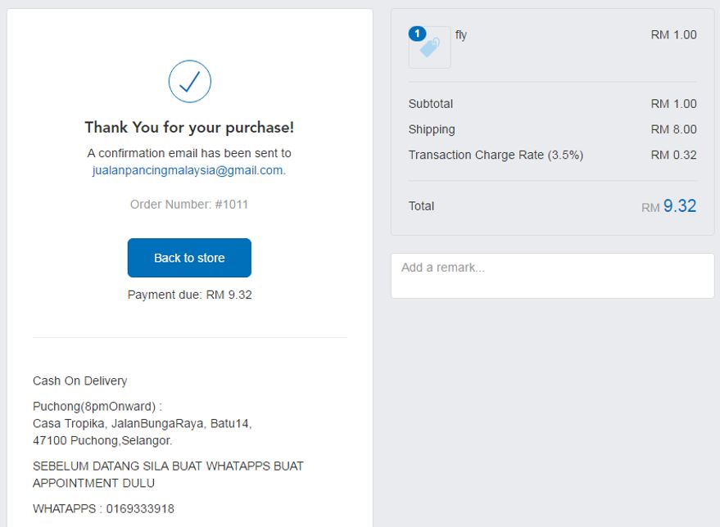This screenshot has height=527, width=720.
Task: Click the Thank You for your purchase heading
Action: point(189,127)
